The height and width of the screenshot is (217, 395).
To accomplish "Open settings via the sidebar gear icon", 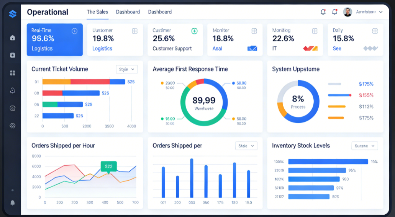I will coord(13,126).
